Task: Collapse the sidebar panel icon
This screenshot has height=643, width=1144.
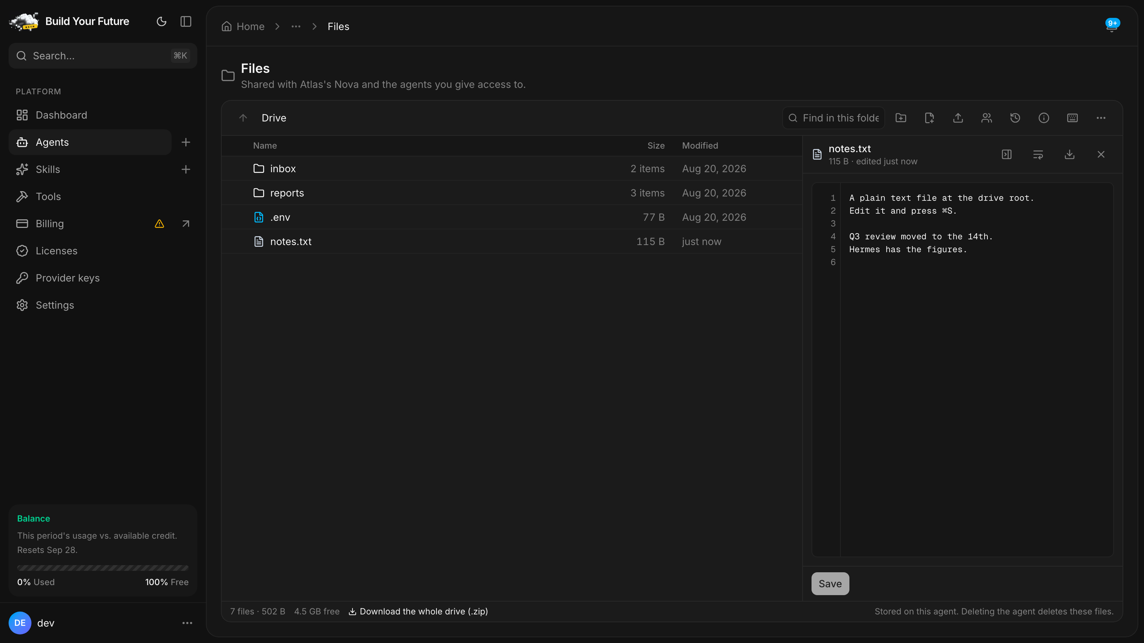Action: (x=186, y=21)
